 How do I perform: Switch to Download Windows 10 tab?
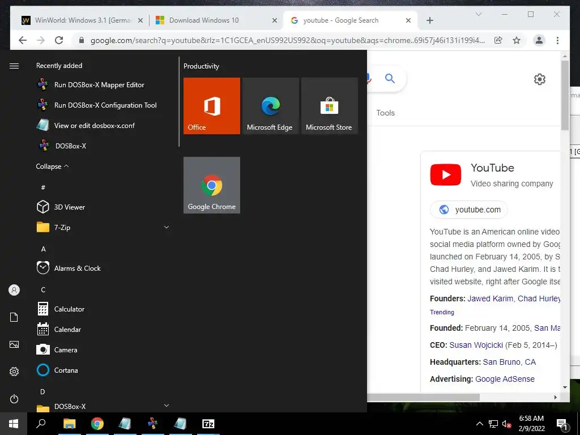[x=216, y=20]
